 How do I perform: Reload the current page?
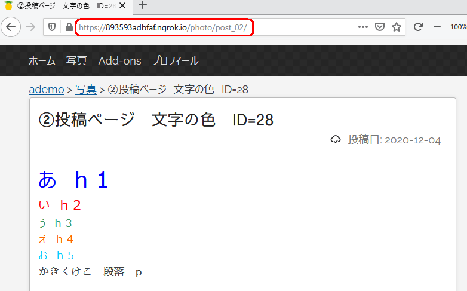(418, 27)
